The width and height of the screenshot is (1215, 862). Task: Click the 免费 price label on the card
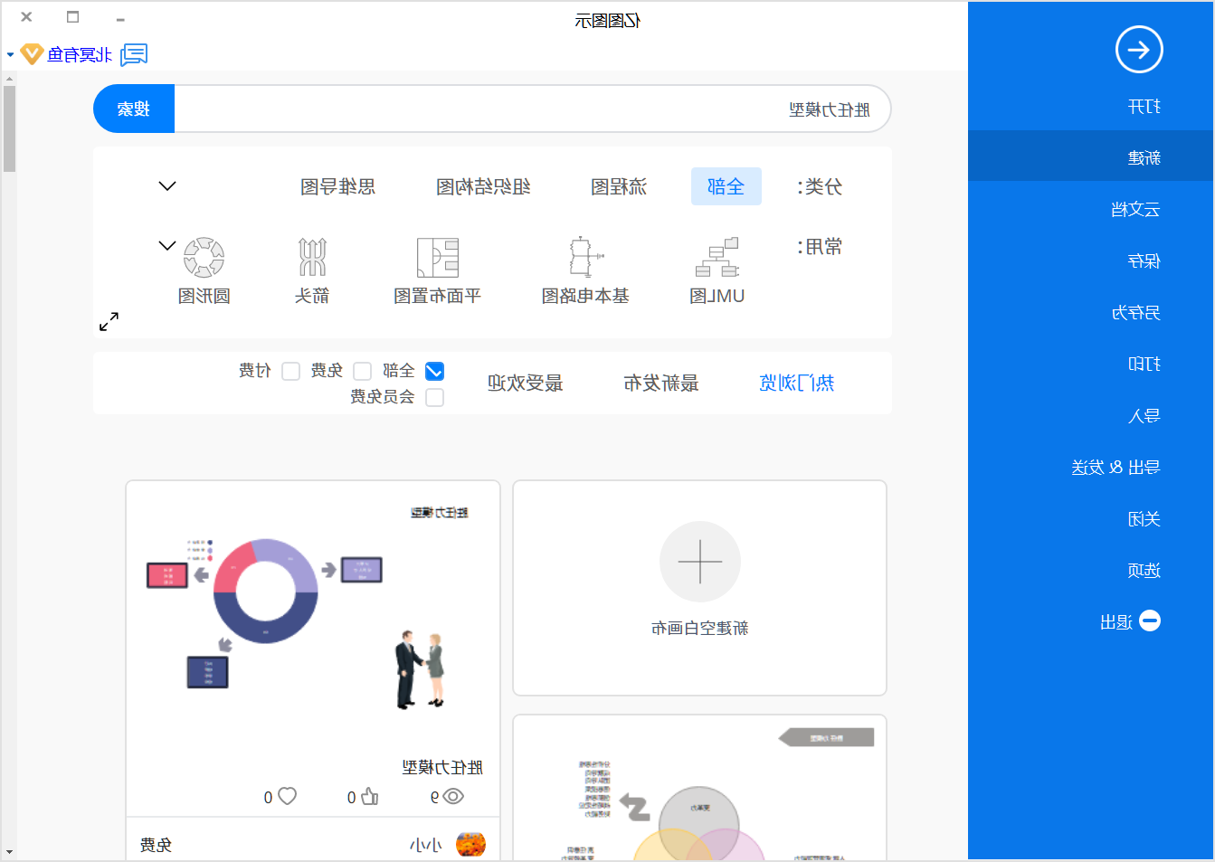click(x=156, y=845)
